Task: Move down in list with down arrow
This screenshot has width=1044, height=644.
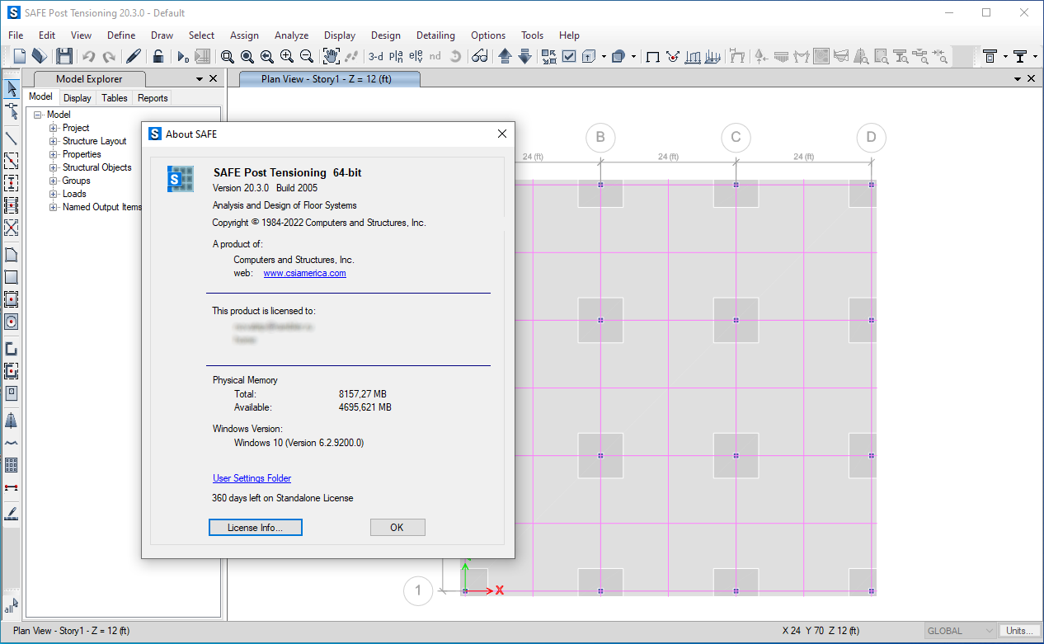Action: [x=525, y=56]
